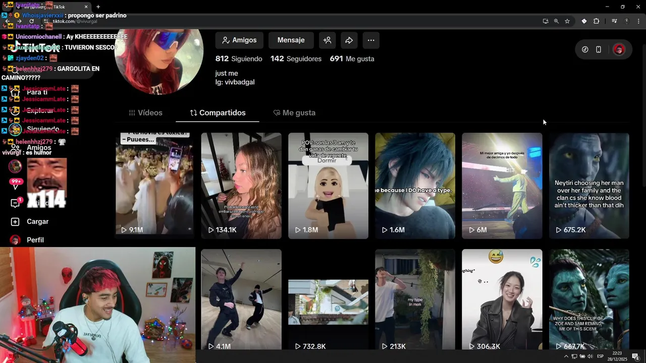
Task: Open the leather jacket video with 306.3K views
Action: [x=502, y=299]
